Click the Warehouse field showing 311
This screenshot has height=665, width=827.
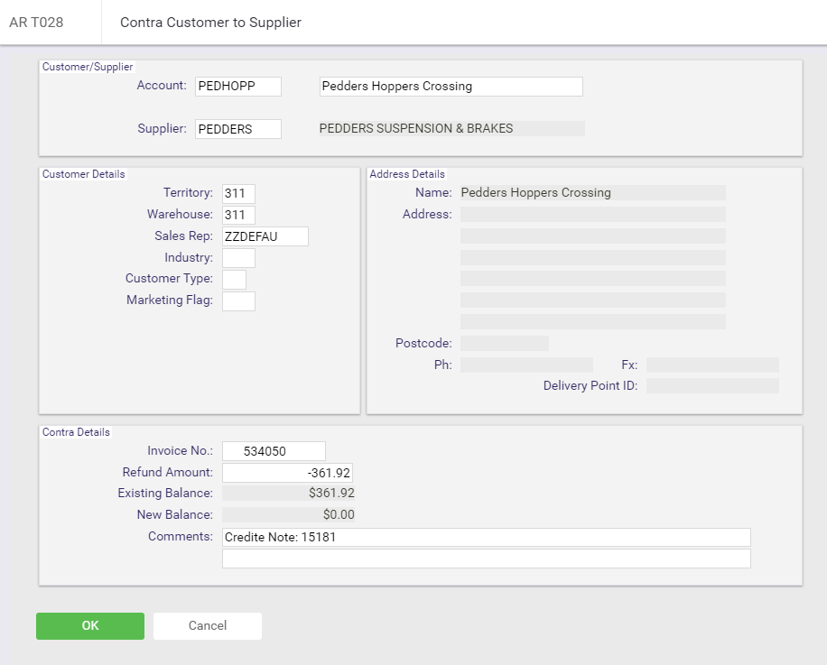point(238,215)
